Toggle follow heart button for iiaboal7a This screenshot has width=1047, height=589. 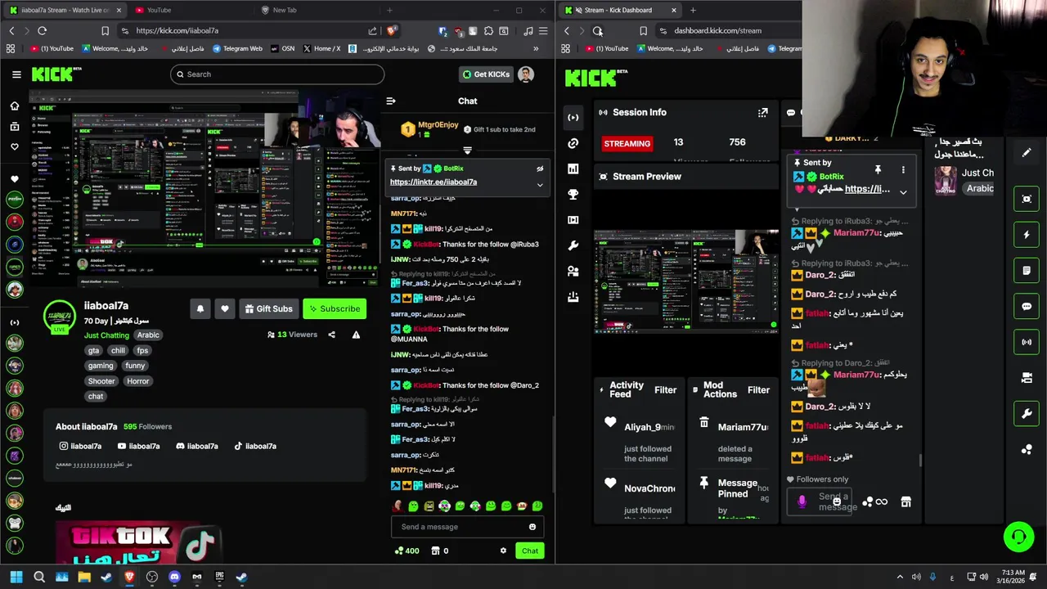[225, 308]
